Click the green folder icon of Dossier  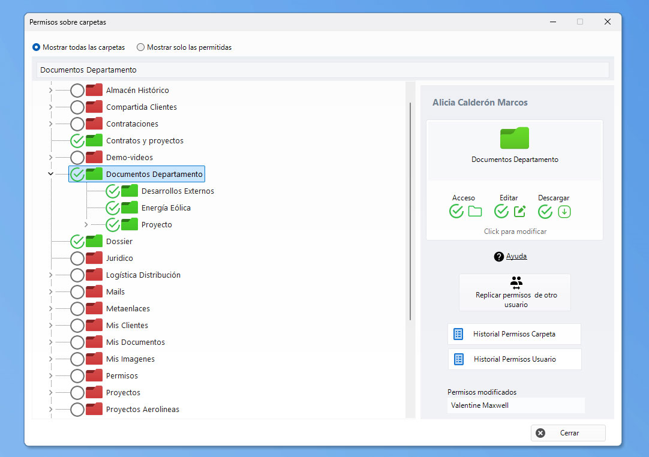pyautogui.click(x=94, y=241)
